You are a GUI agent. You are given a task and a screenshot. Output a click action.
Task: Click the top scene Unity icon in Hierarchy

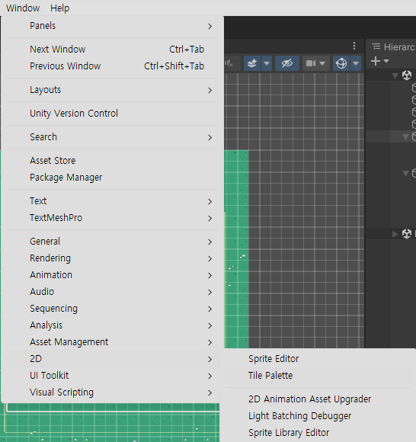click(407, 75)
